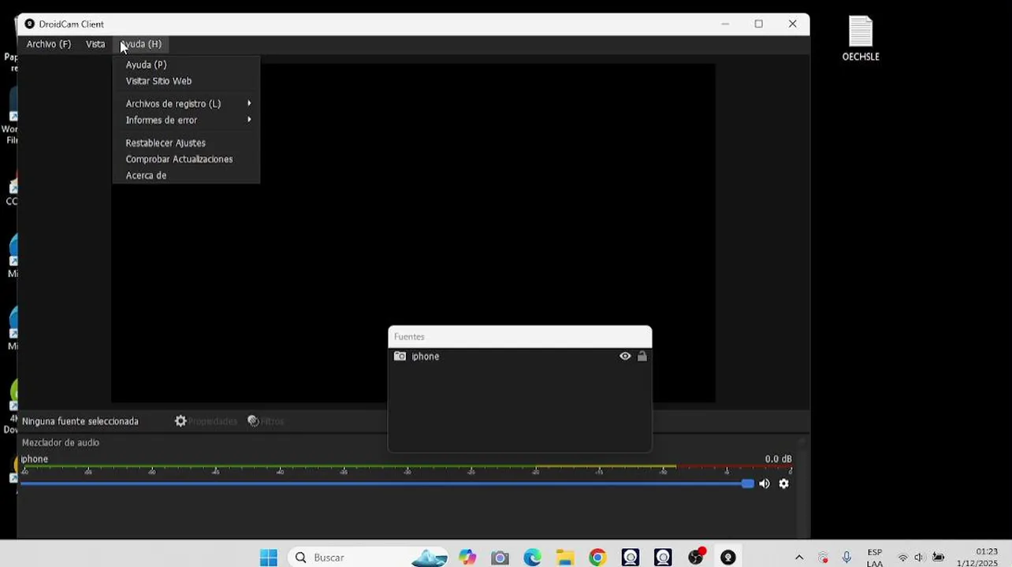Click the camera icon beside iphone source
The image size is (1012, 567).
point(400,356)
